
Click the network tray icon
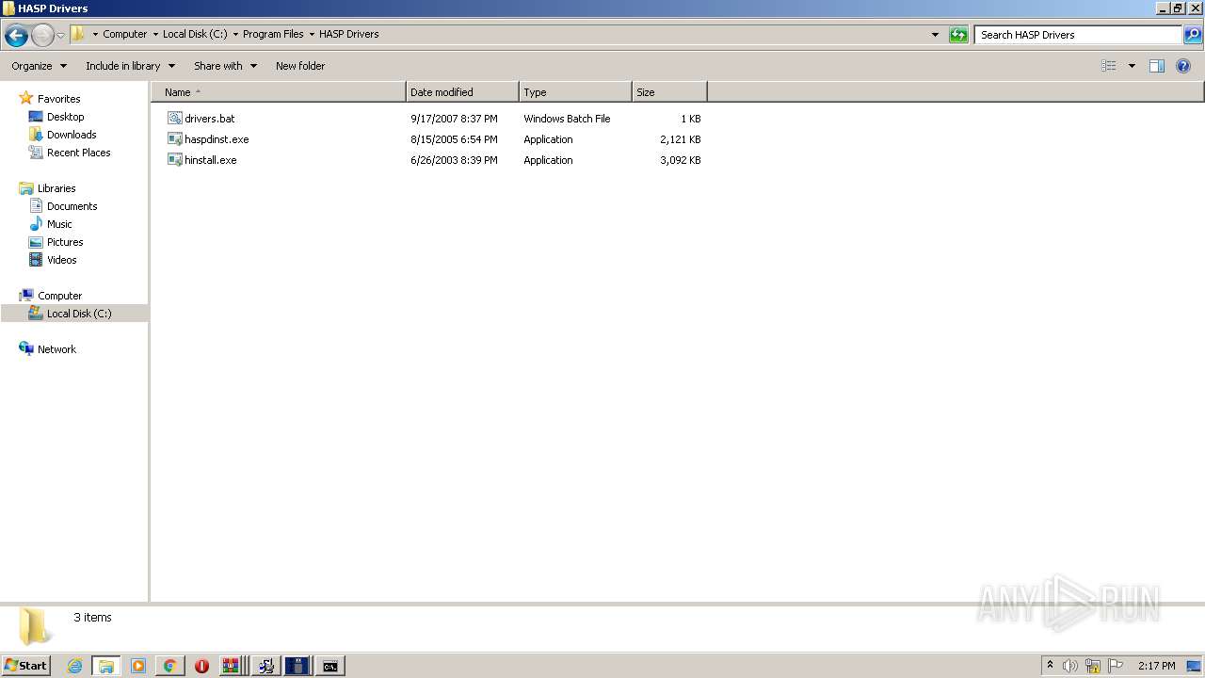point(1093,666)
